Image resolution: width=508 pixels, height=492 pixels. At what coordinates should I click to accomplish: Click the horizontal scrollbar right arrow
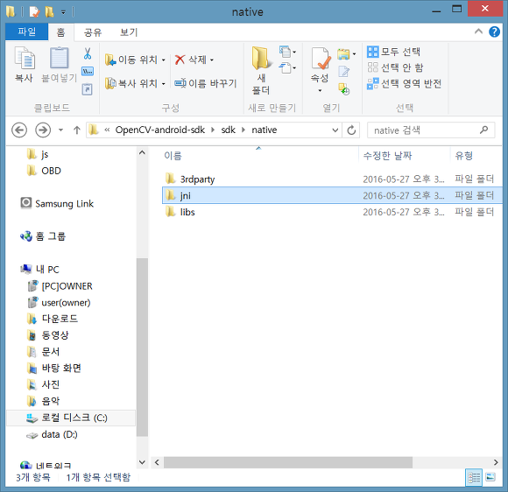pyautogui.click(x=496, y=462)
